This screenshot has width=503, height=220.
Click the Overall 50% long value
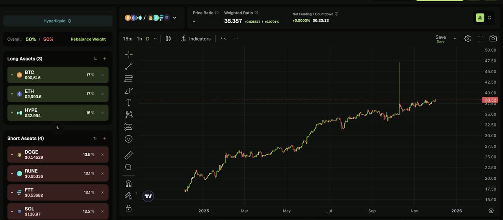[x=31, y=39]
